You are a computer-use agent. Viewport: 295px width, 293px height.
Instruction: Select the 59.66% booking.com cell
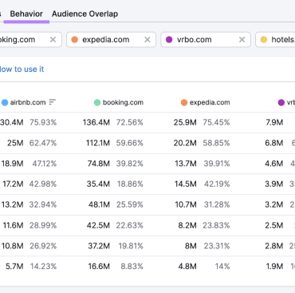[x=130, y=143]
